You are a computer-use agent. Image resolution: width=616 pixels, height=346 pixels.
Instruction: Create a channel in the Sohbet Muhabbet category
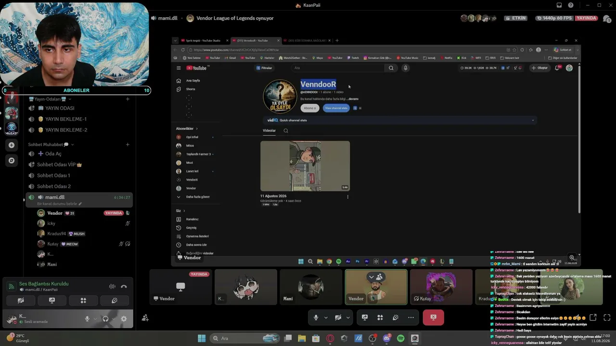tap(128, 145)
